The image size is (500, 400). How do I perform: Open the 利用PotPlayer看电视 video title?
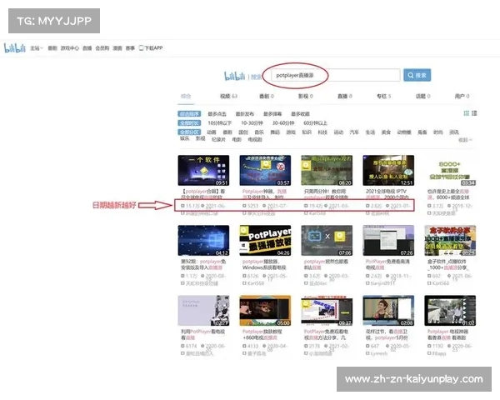(202, 335)
